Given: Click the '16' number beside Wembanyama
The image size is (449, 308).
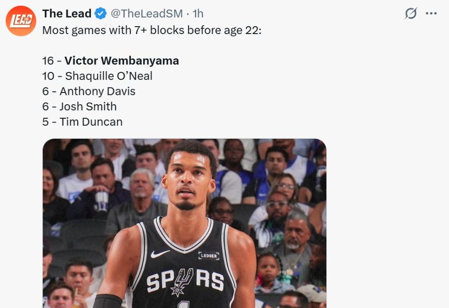Looking at the screenshot, I should click(x=49, y=61).
